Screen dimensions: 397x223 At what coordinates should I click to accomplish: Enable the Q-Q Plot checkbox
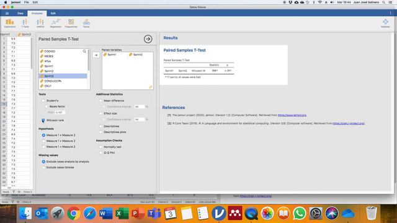[100, 153]
